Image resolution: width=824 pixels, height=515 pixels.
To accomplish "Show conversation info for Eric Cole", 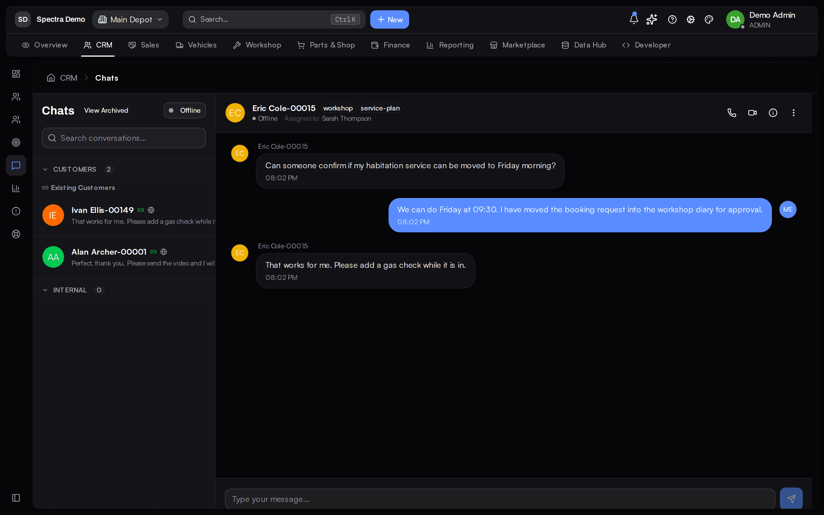I will 773,113.
